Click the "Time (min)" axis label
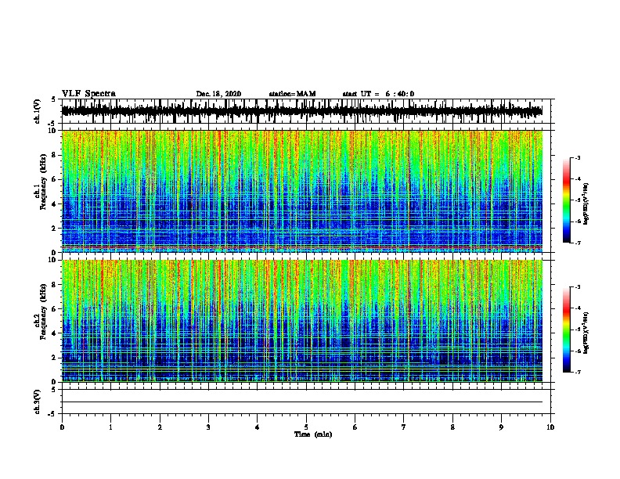 313,434
